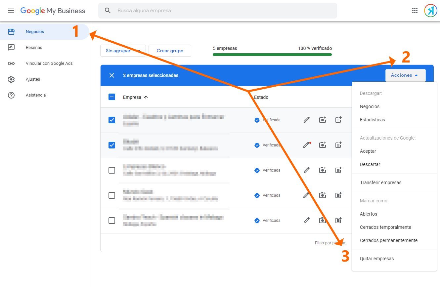The image size is (440, 287).
Task: Create a post for the third business row
Action: [x=338, y=170]
